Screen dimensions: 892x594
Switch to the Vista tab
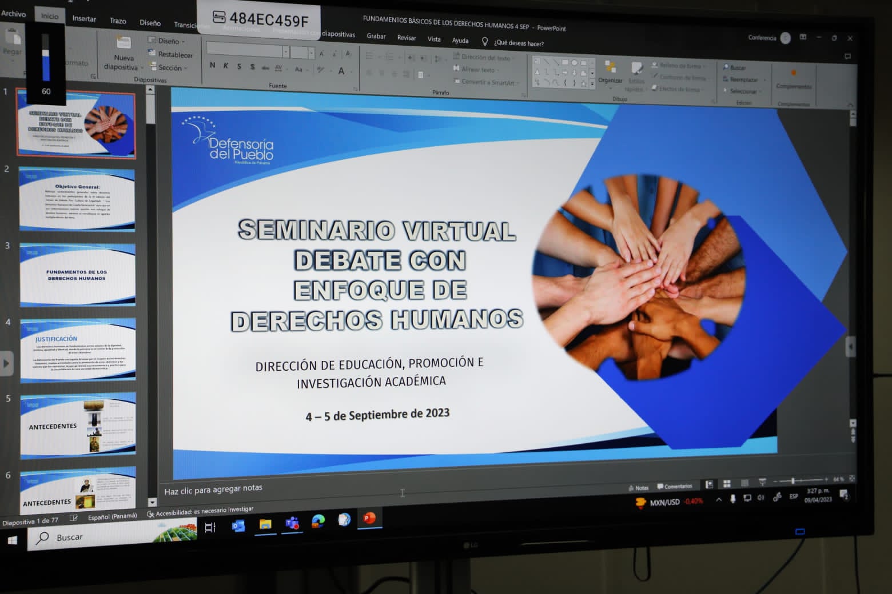click(x=434, y=39)
